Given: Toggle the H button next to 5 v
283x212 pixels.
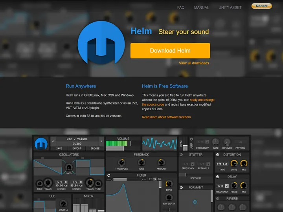Looking at the screenshot, I should (x=66, y=182).
